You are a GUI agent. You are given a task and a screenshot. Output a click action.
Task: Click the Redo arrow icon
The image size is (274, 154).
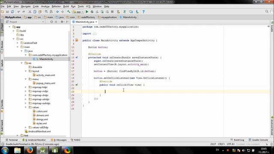[x=24, y=12]
